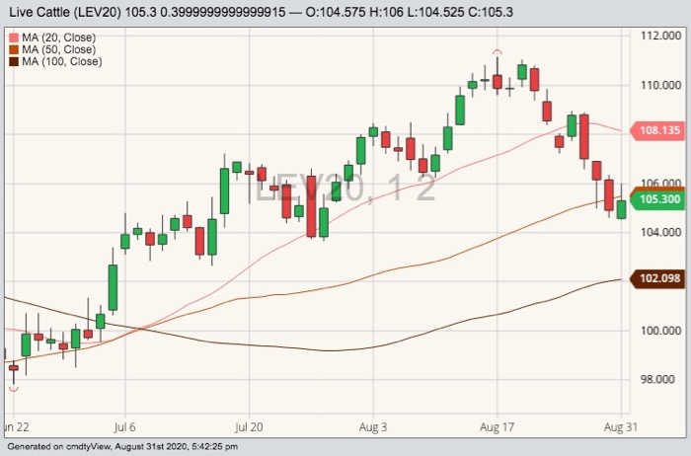Click the 108.135 pink price tag
The image size is (691, 456).
tap(657, 130)
